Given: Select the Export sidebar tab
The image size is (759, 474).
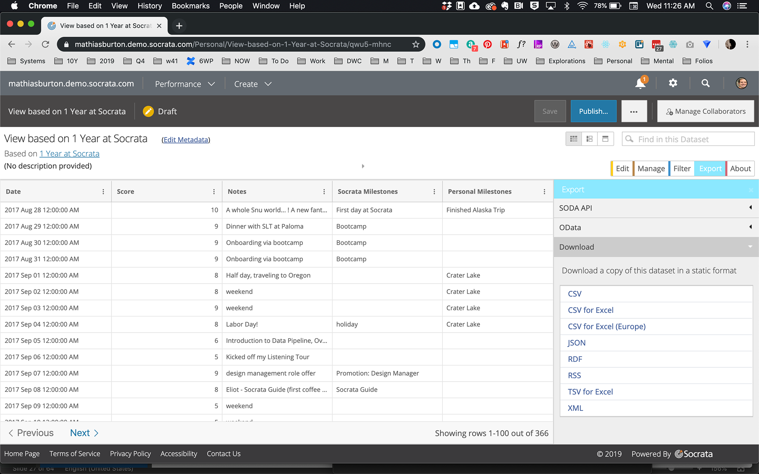Looking at the screenshot, I should click(710, 169).
